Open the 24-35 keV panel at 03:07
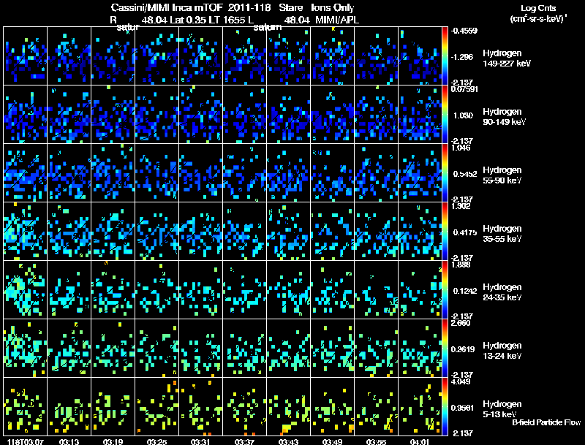The image size is (585, 445). (25, 289)
